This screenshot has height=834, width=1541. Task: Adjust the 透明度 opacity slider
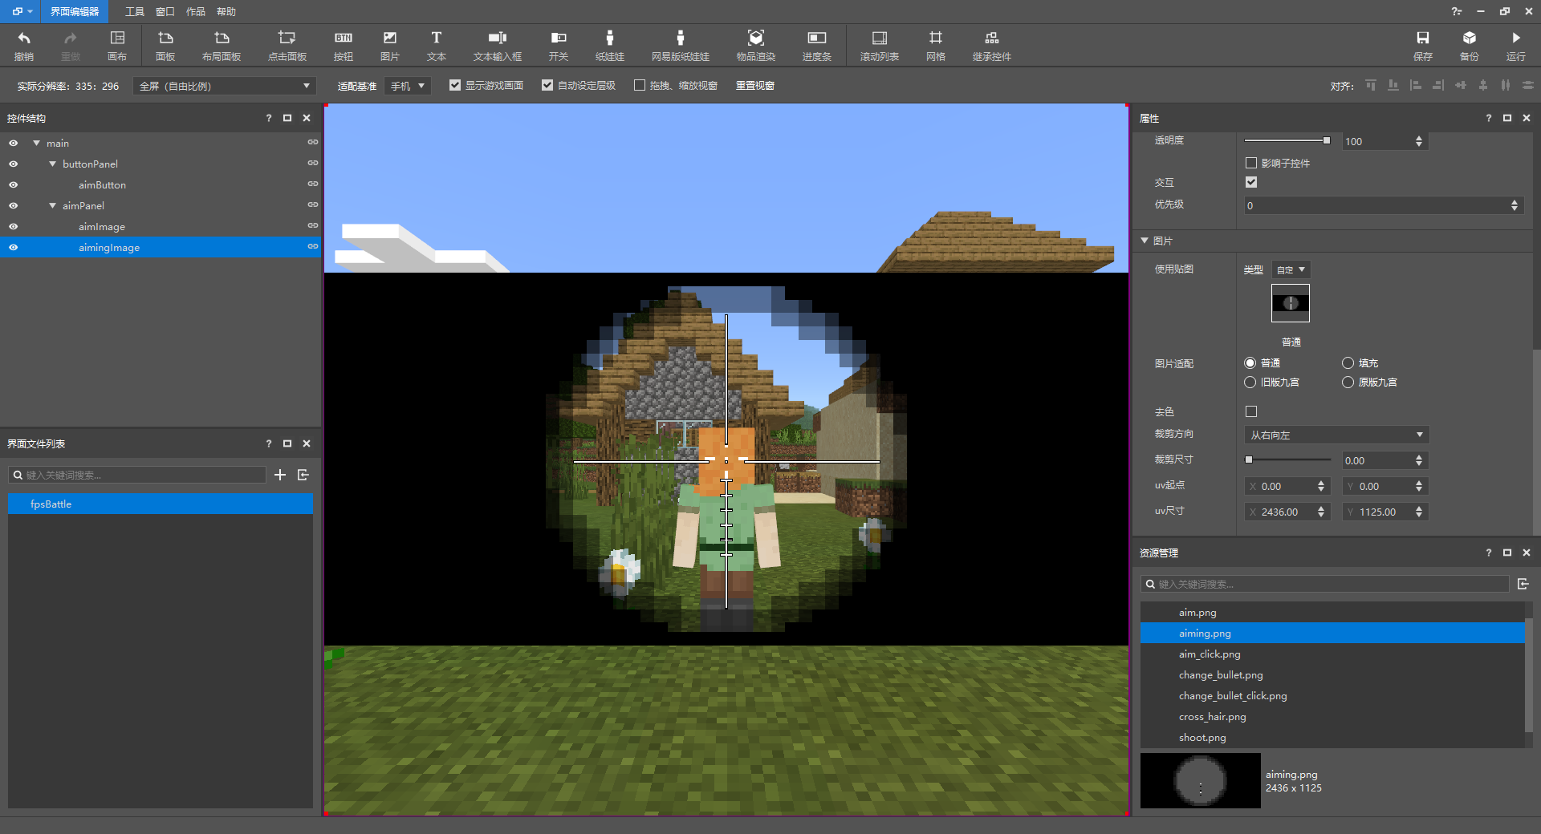(x=1288, y=140)
